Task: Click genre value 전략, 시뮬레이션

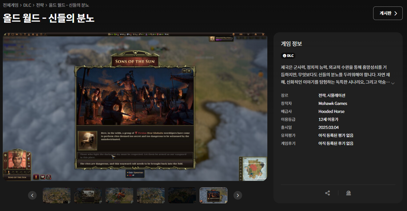Action: pyautogui.click(x=332, y=95)
